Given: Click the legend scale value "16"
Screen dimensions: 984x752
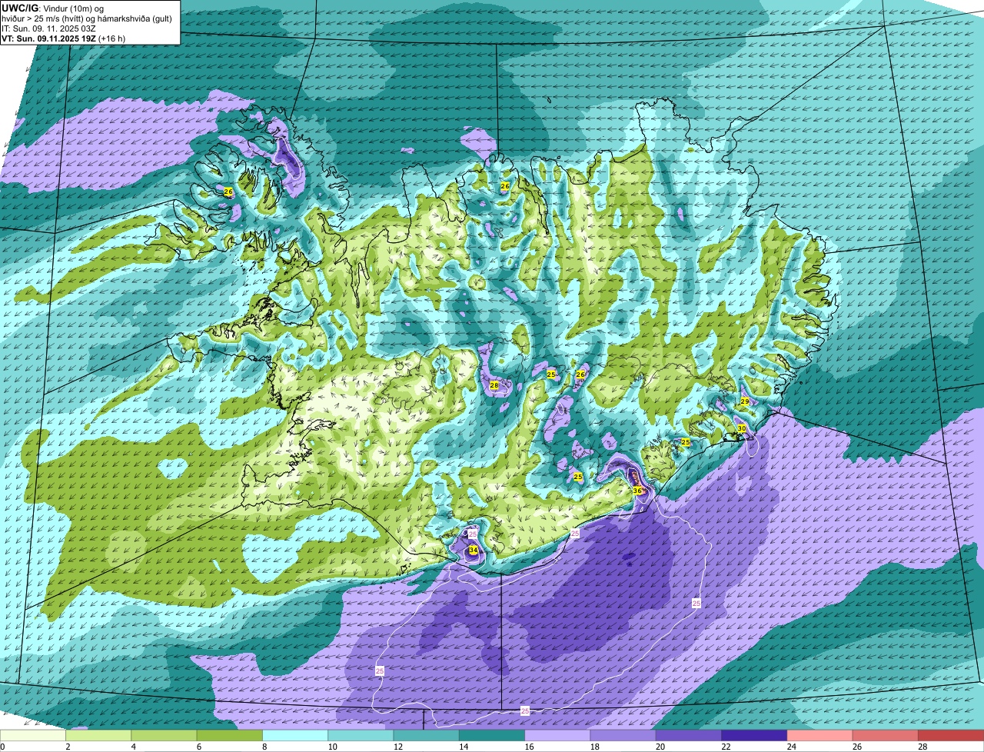Looking at the screenshot, I should (527, 747).
